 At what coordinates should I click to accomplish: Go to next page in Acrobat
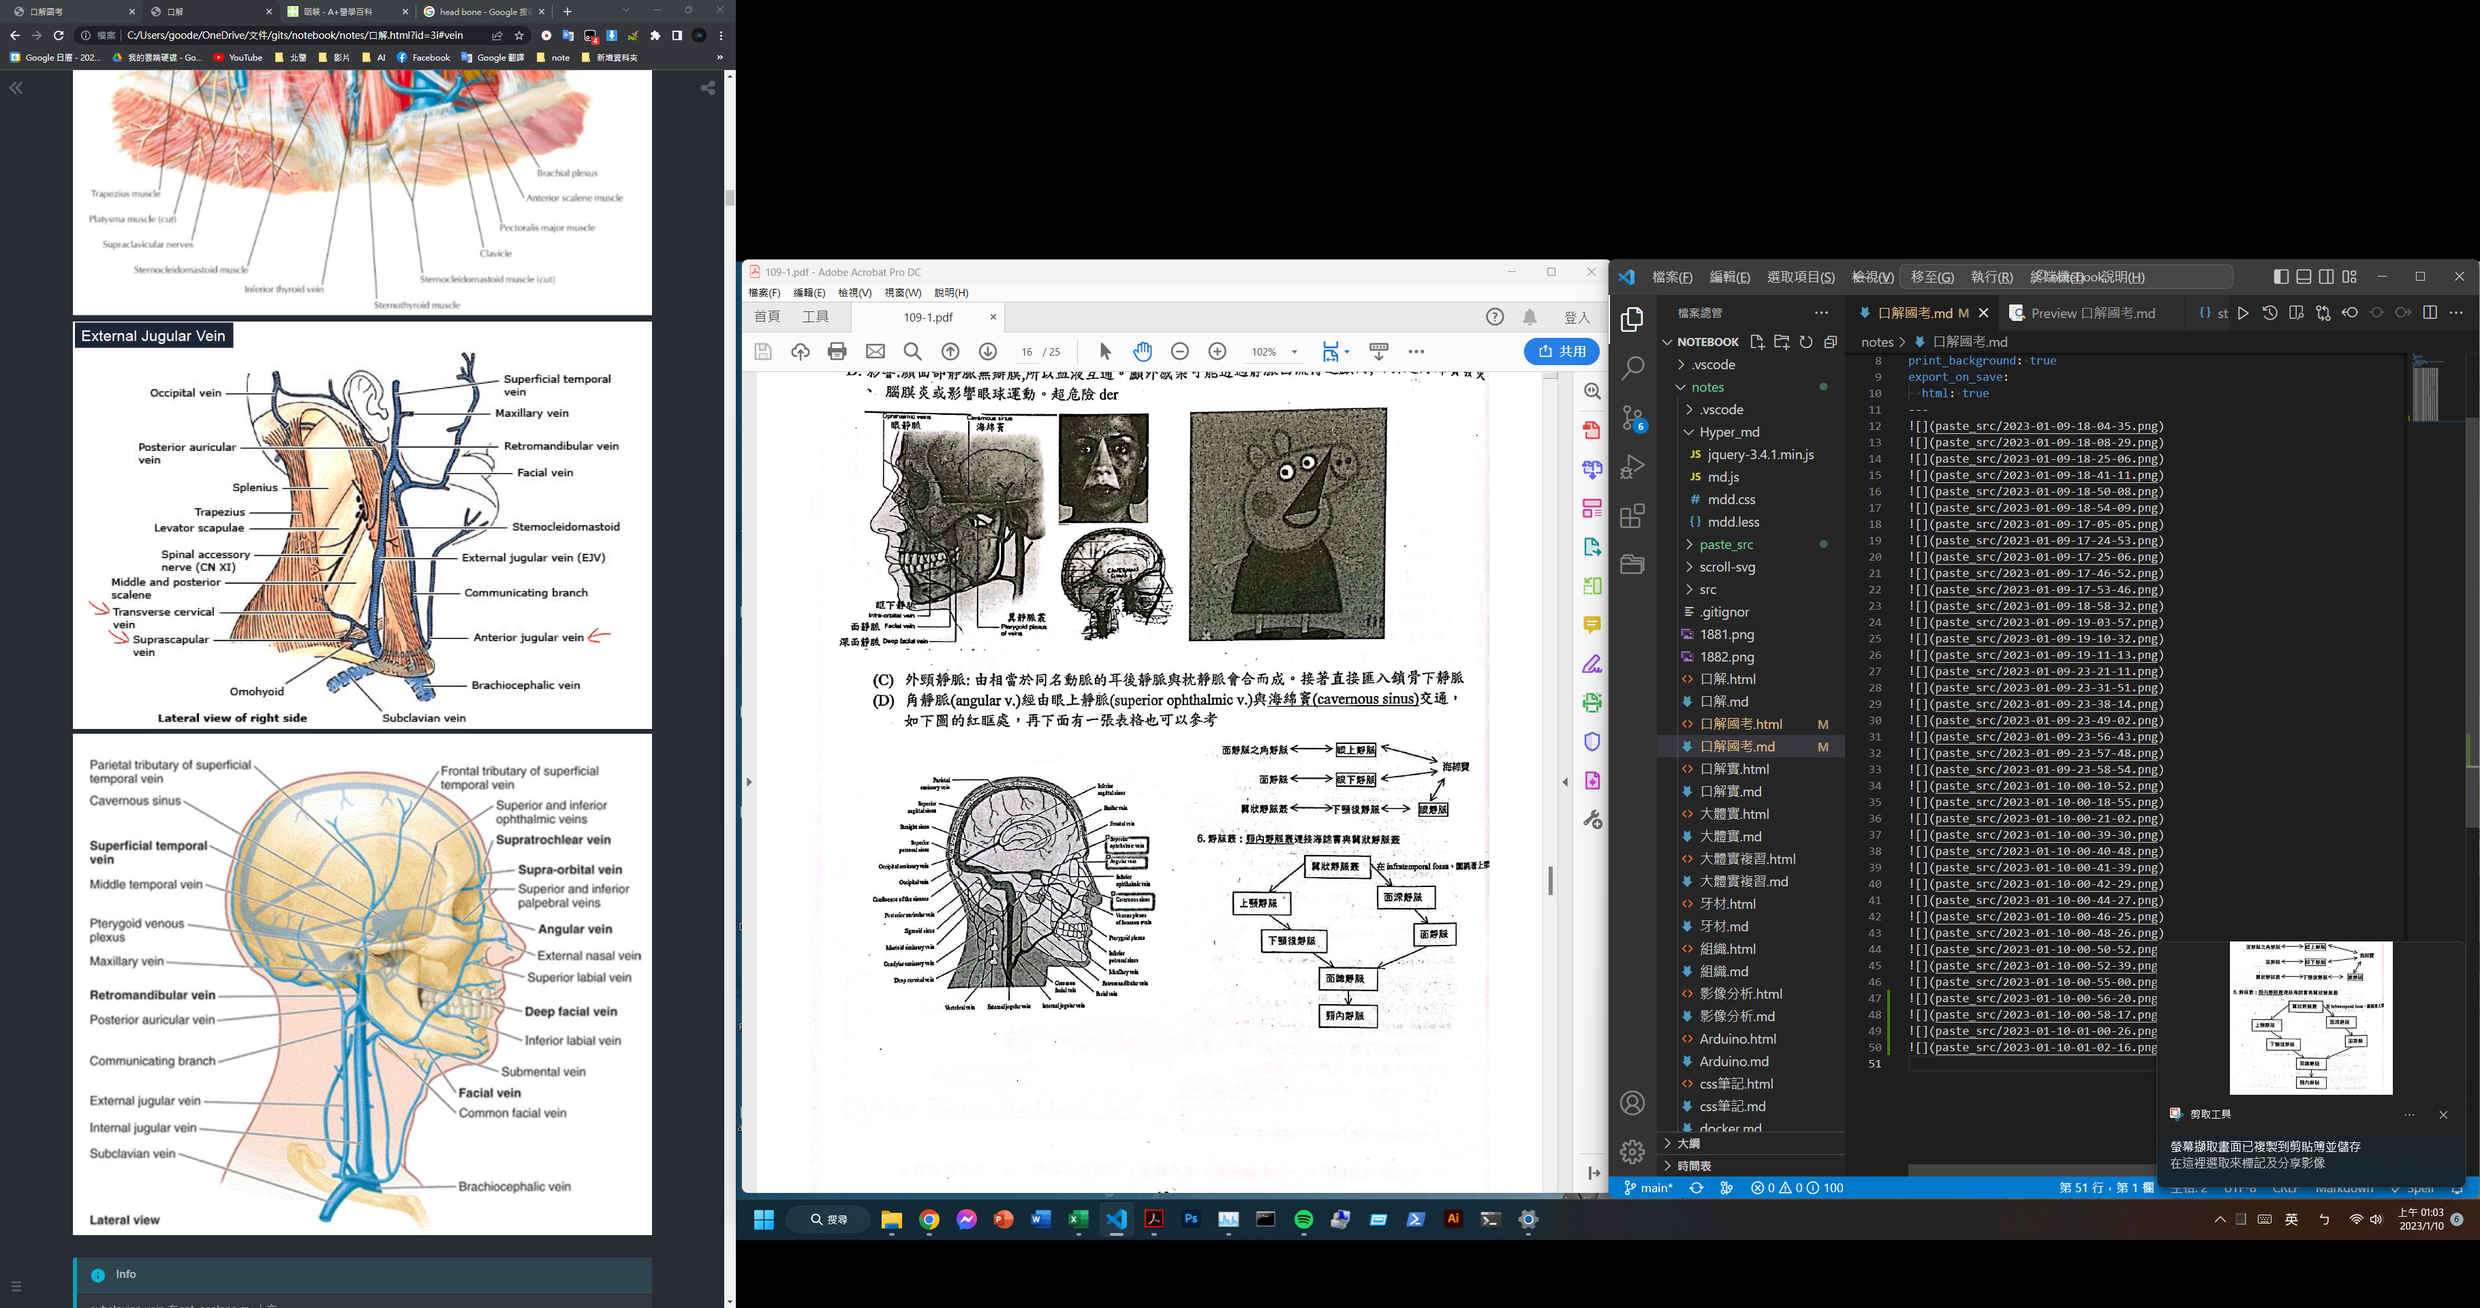coord(988,352)
